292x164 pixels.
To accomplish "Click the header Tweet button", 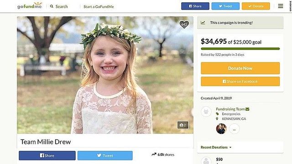I will tap(225, 6).
